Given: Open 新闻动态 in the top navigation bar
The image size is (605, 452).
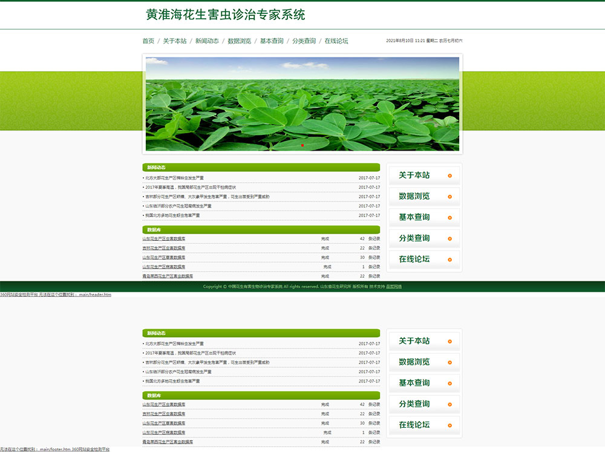Looking at the screenshot, I should (207, 41).
